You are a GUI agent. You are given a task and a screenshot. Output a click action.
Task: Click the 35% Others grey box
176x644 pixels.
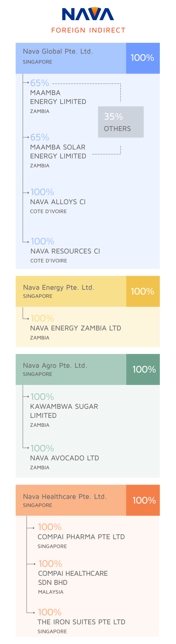pyautogui.click(x=121, y=122)
